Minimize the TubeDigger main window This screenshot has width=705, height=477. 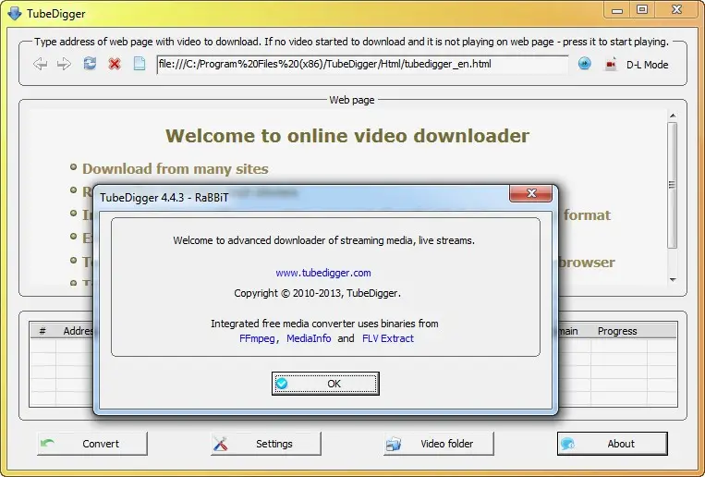click(617, 10)
